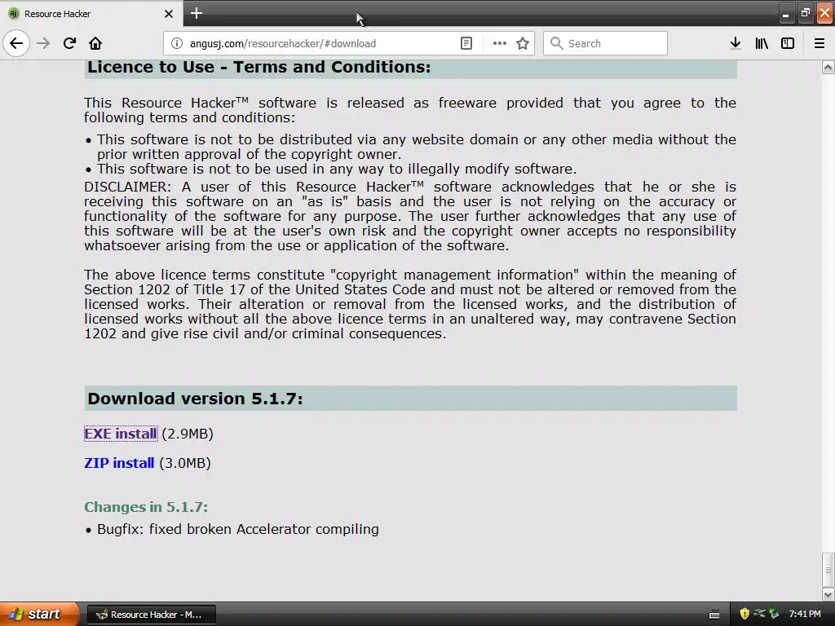Click the network connection tray icon

(x=759, y=614)
